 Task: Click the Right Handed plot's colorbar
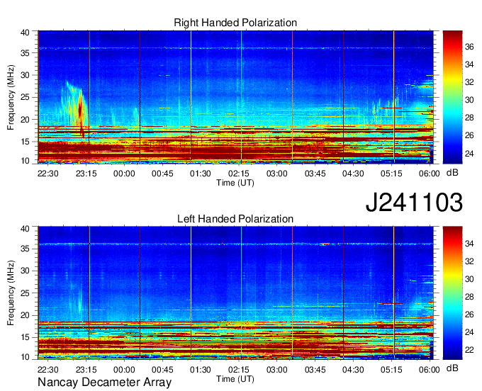coord(452,97)
